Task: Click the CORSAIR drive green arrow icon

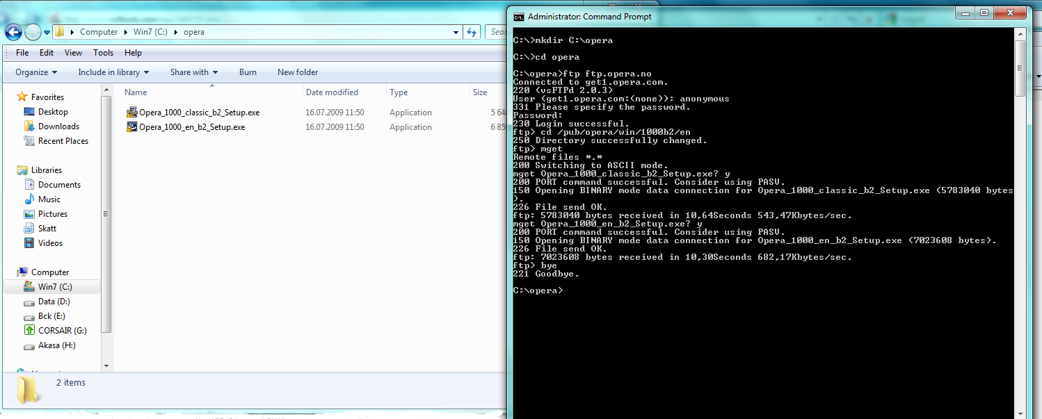Action: (x=29, y=331)
